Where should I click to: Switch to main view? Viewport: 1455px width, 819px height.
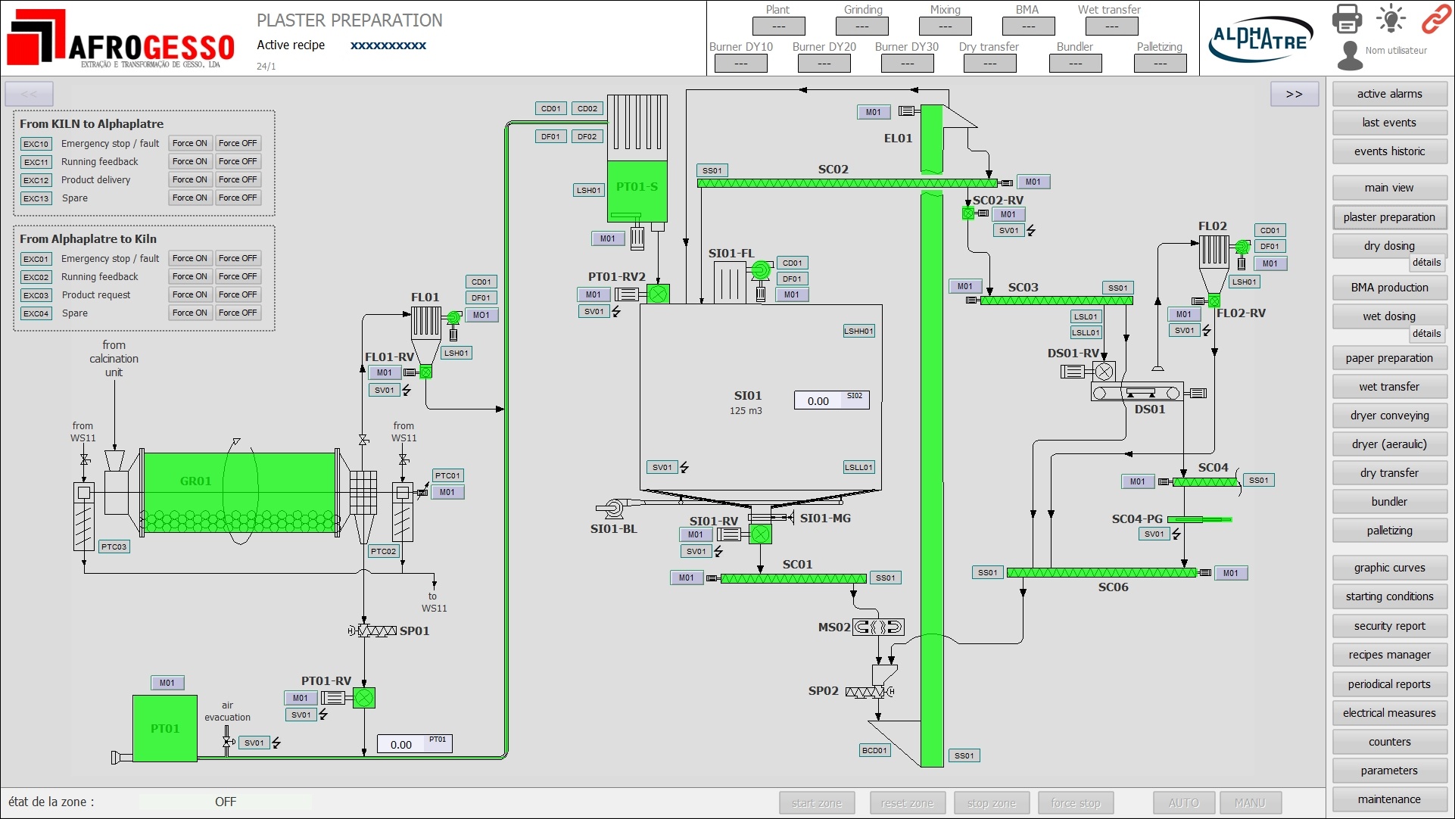tap(1390, 188)
